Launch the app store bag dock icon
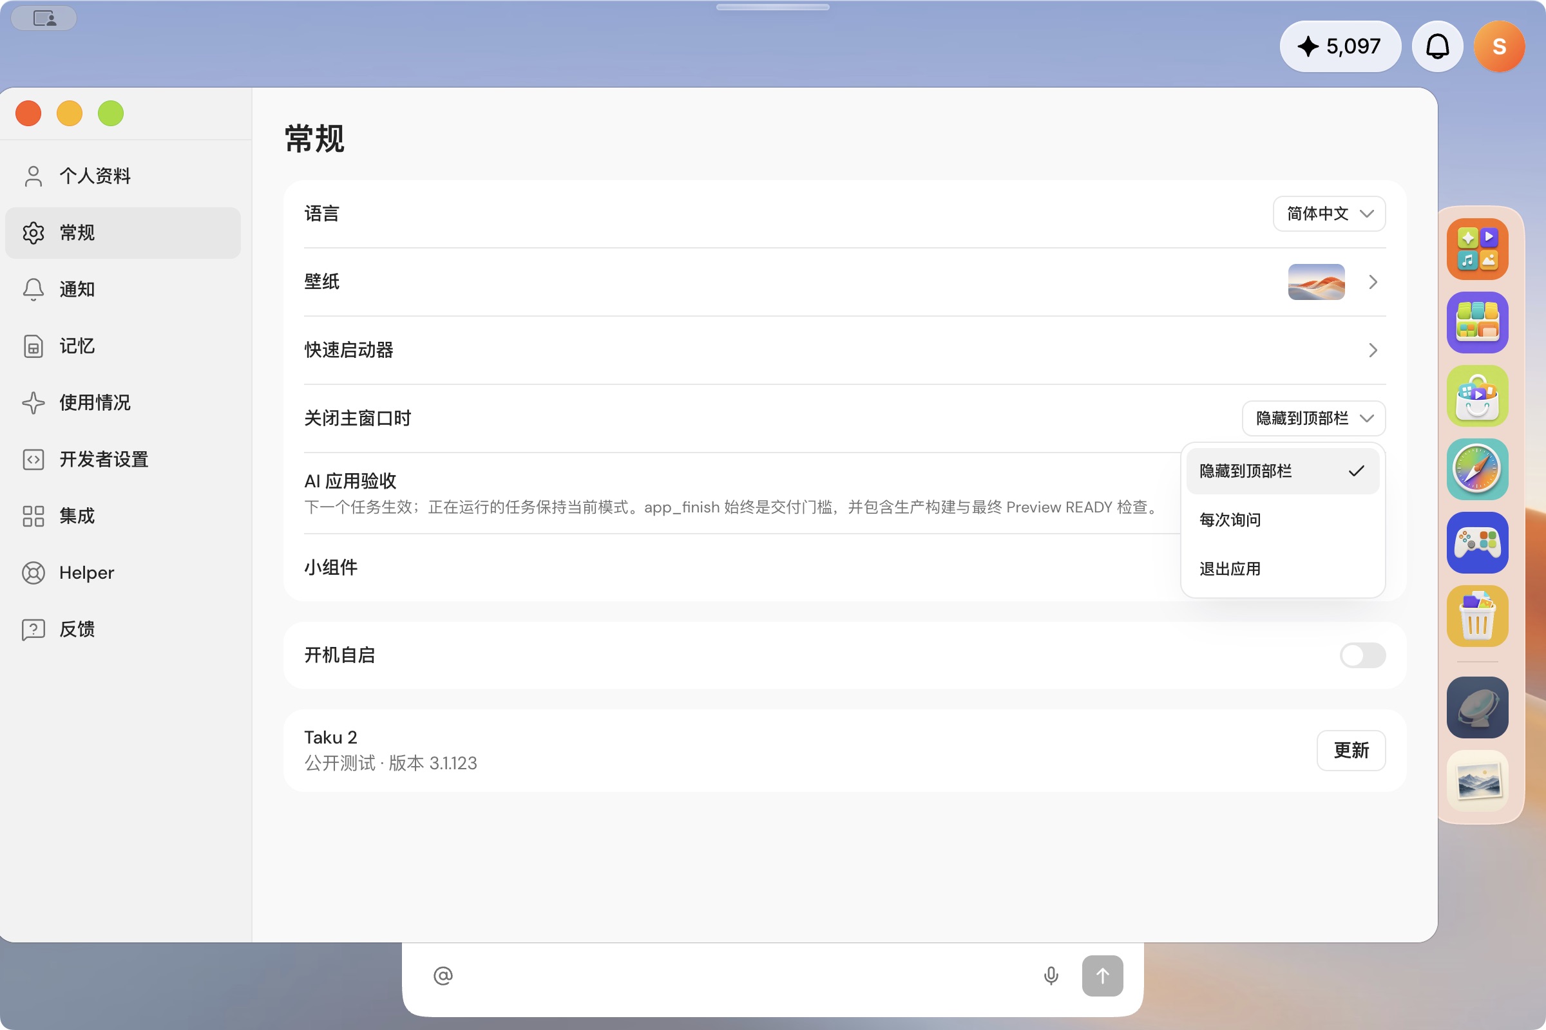The height and width of the screenshot is (1030, 1546). point(1477,396)
